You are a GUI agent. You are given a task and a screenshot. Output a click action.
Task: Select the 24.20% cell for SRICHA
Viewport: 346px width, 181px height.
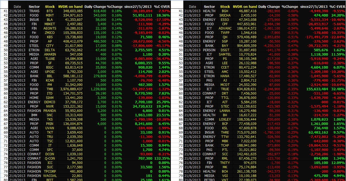click(x=338, y=15)
